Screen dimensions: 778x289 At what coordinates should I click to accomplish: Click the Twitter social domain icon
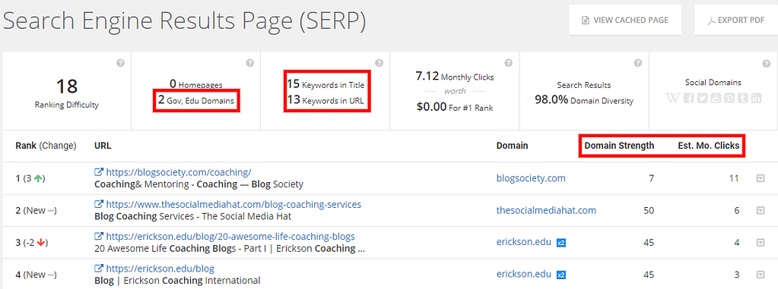(x=702, y=98)
